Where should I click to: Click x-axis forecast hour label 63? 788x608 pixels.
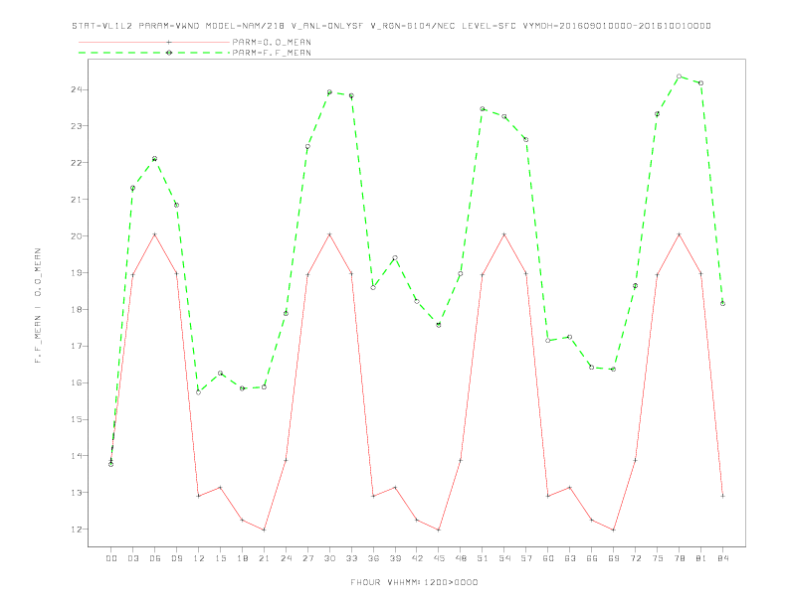coord(570,558)
